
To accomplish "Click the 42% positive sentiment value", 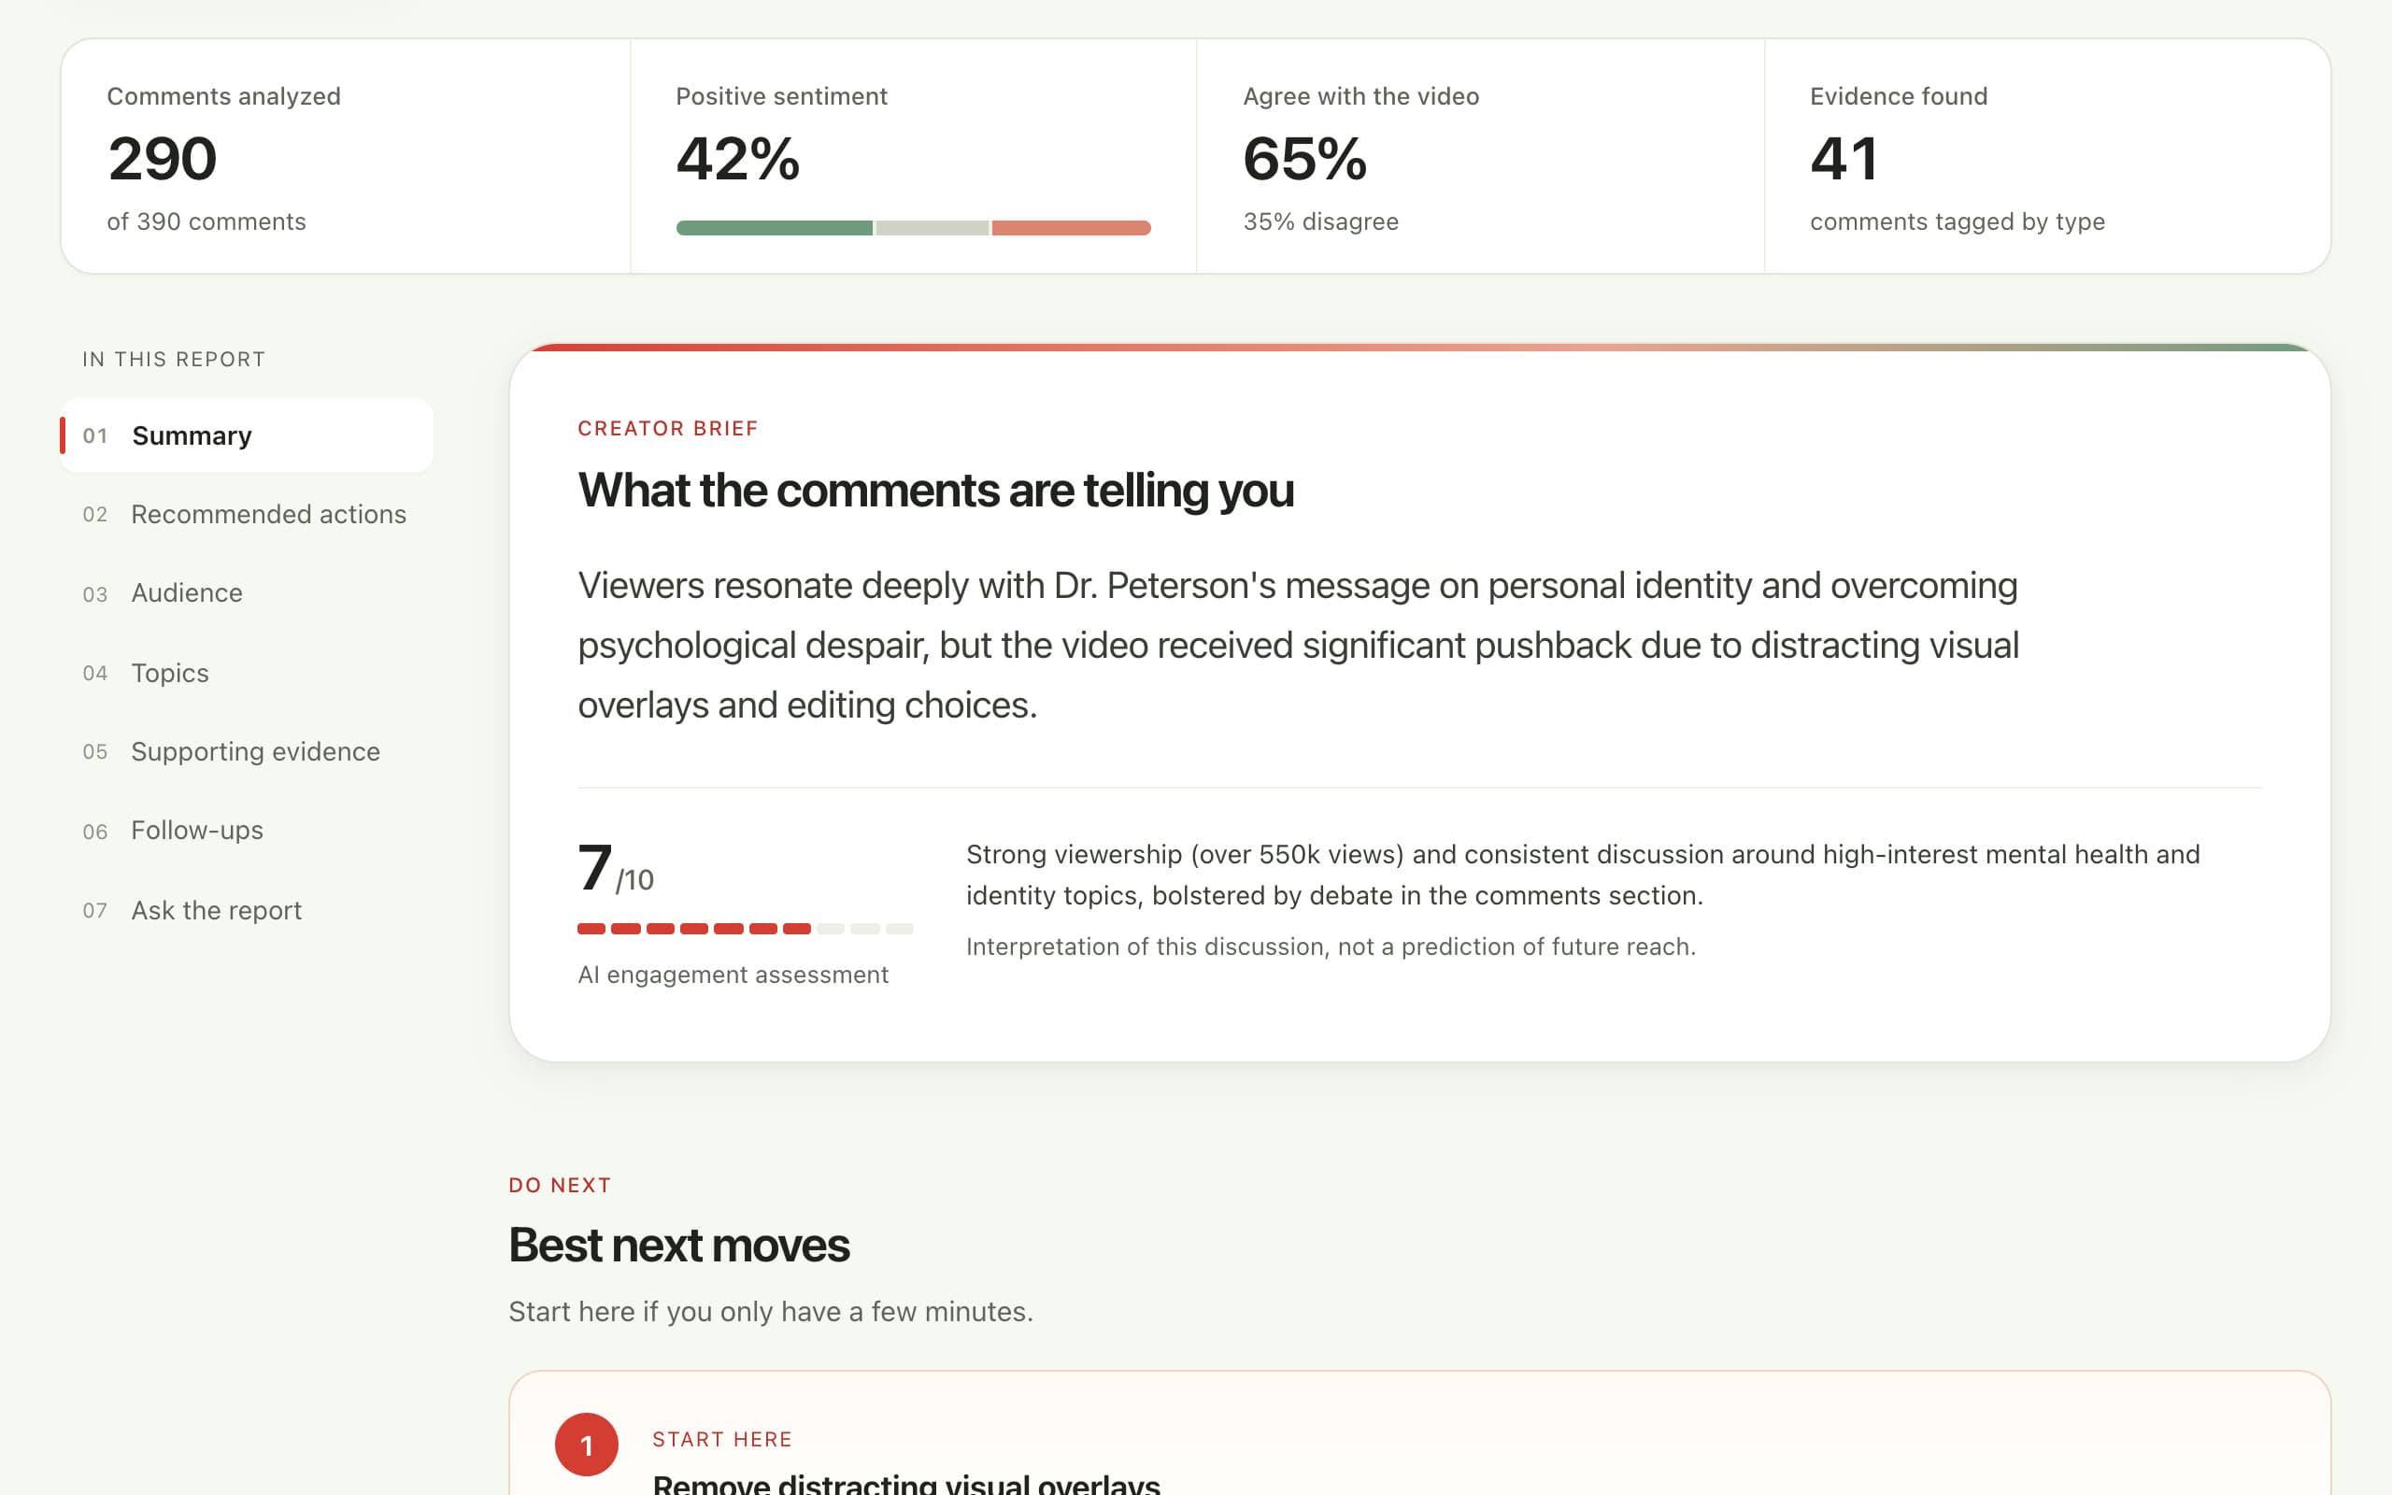I will coord(737,158).
